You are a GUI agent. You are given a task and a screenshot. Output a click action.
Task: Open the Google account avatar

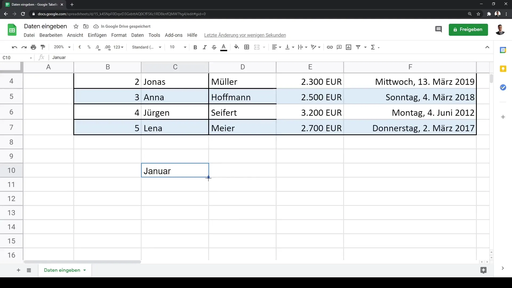(500, 30)
